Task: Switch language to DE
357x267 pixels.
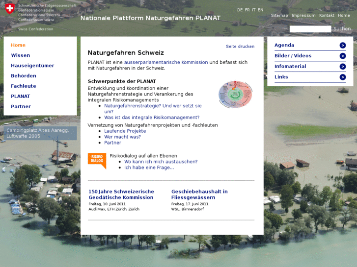Action: (240, 10)
